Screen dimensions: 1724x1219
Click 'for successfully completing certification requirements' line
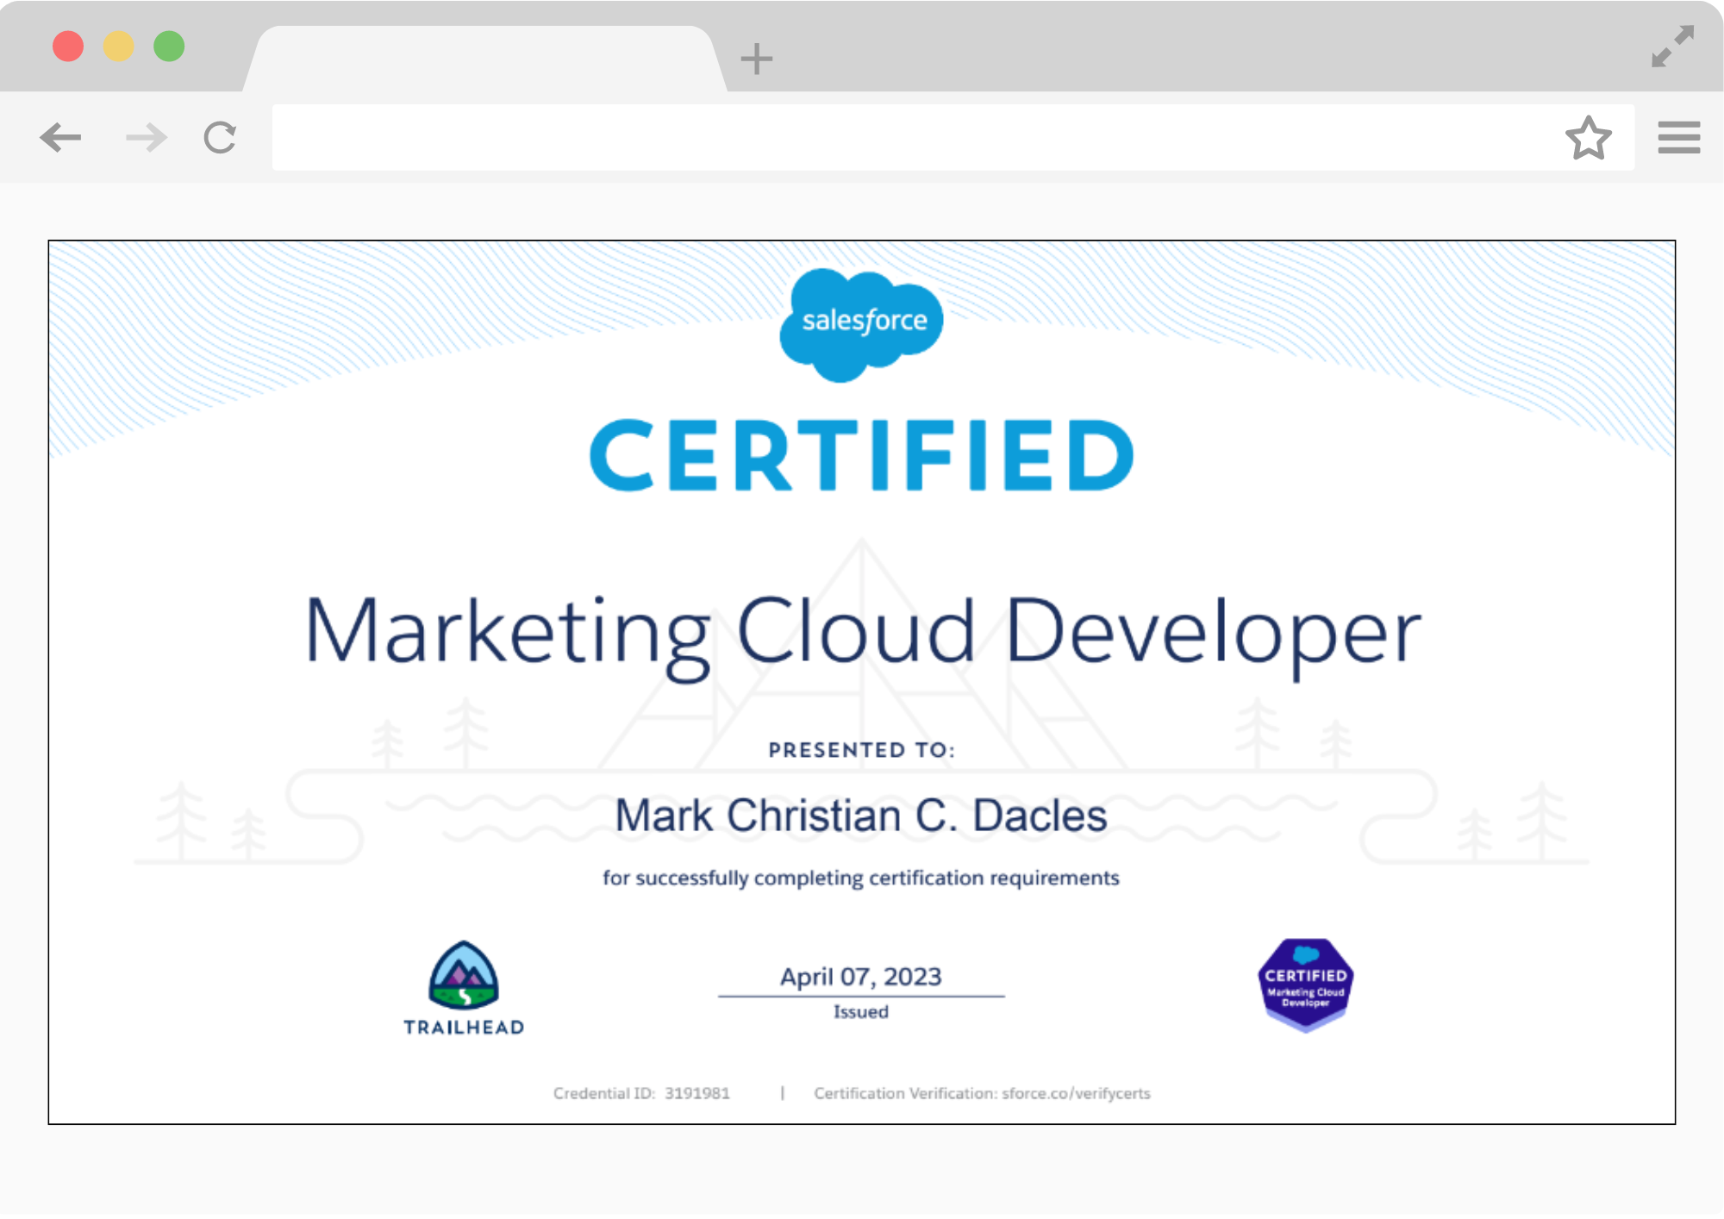861,878
